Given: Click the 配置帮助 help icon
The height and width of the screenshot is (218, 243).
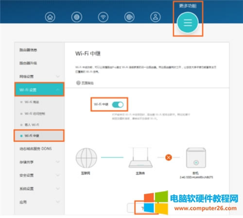Looking at the screenshot, I should point(78,83).
